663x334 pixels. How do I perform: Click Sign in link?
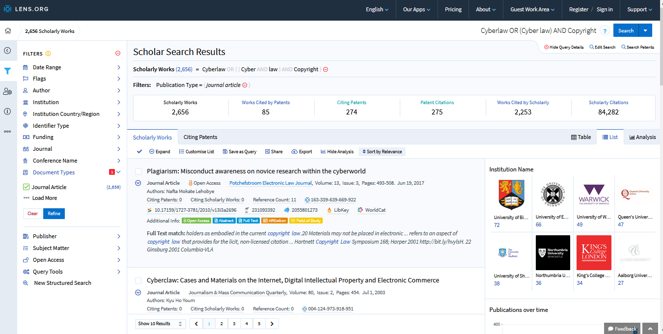[x=605, y=9]
